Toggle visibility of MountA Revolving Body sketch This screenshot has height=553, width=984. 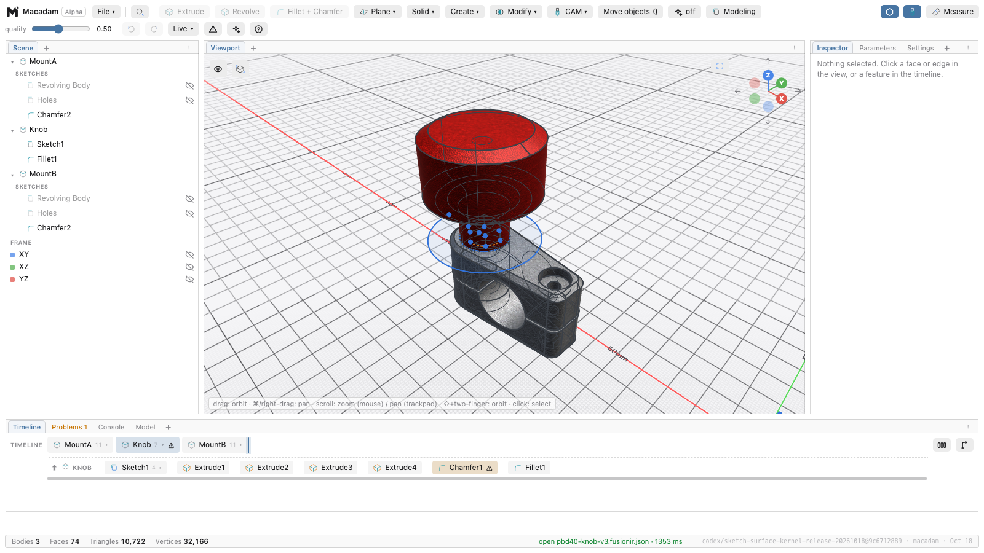click(189, 85)
